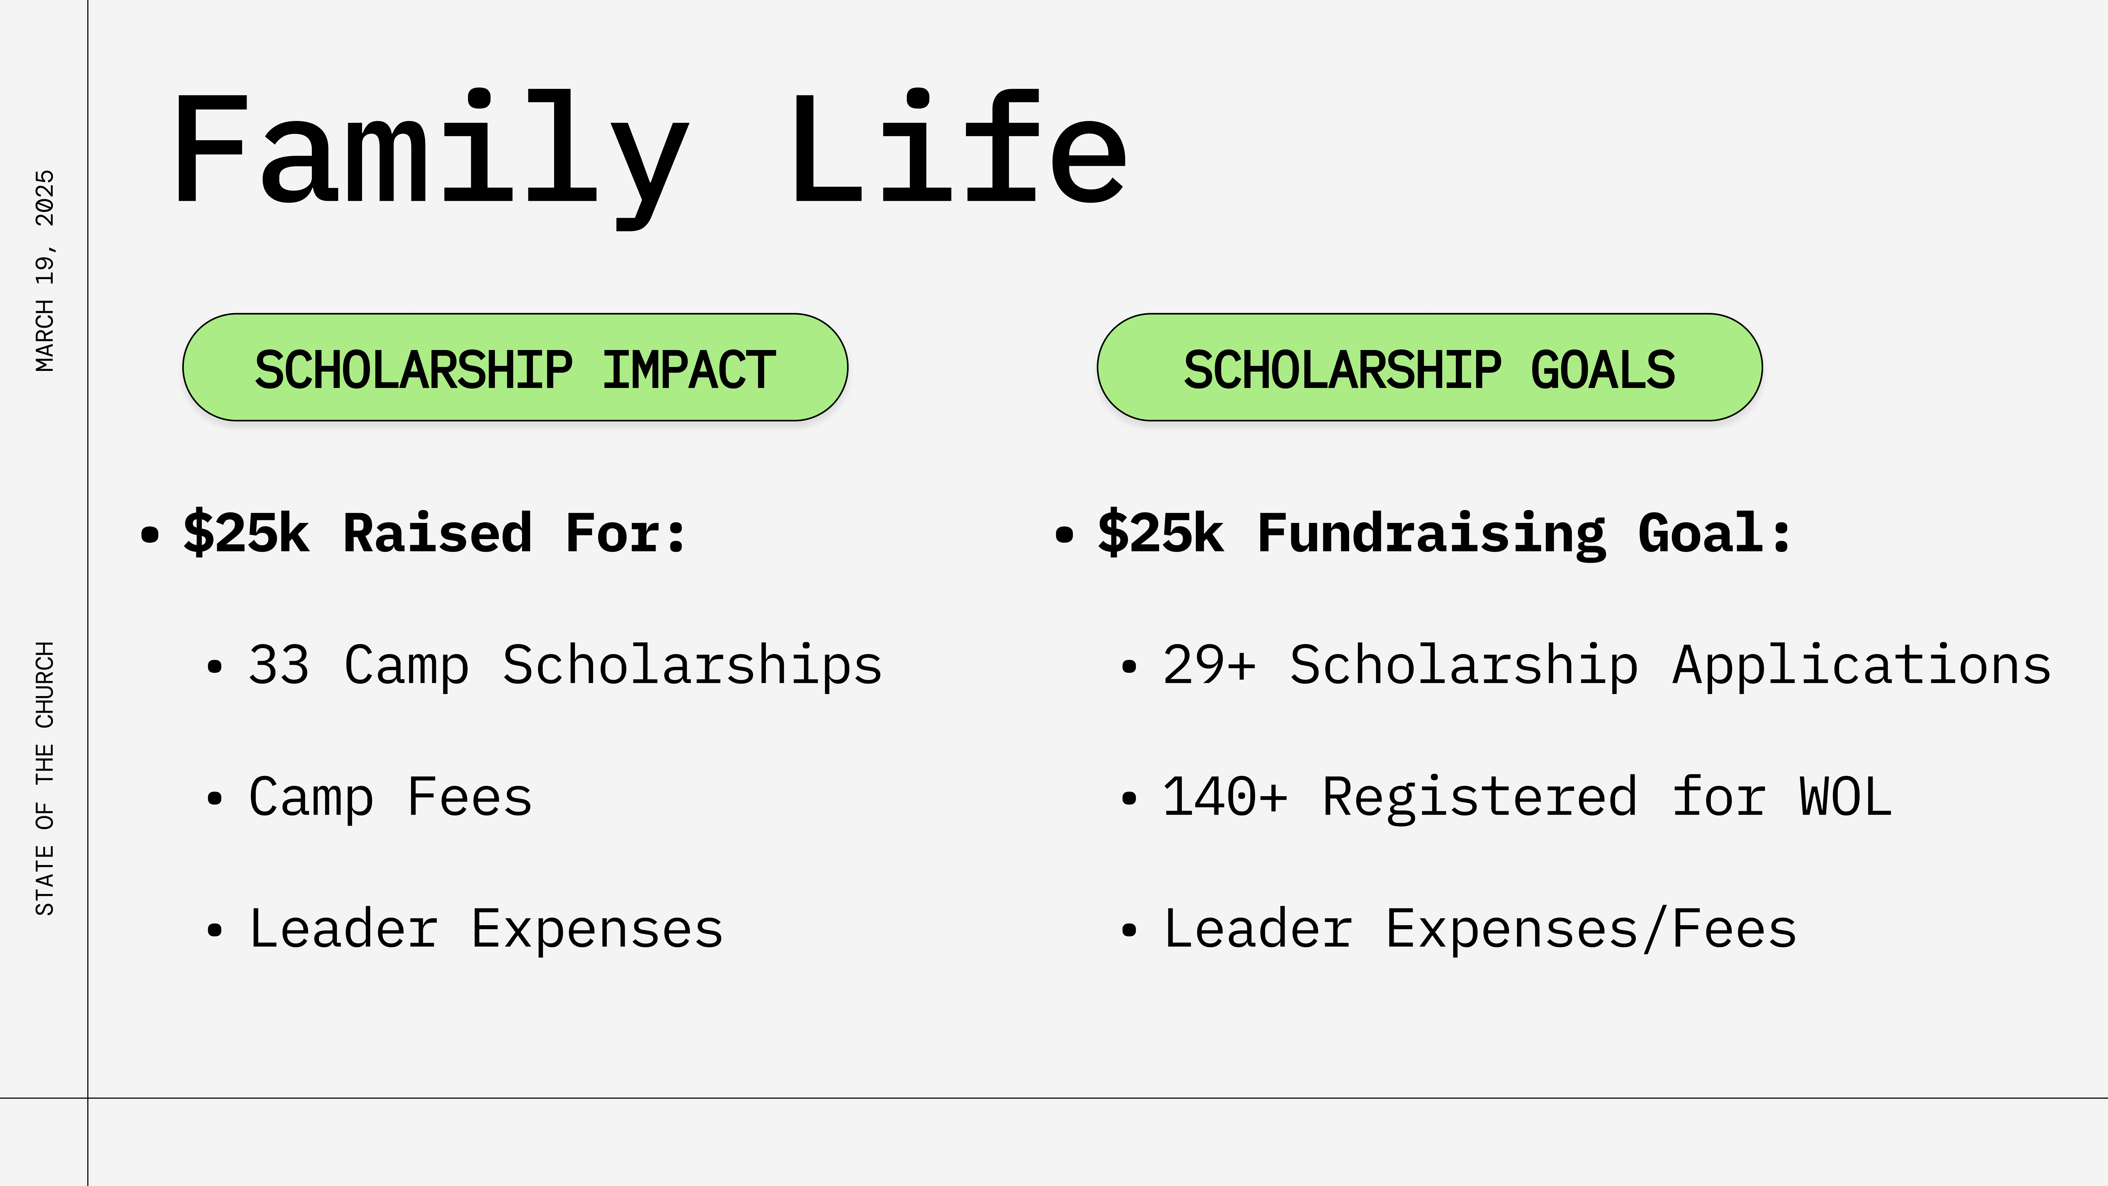The height and width of the screenshot is (1186, 2108).
Task: Click the vertical STATE OF THE CHURCH label
Action: pyautogui.click(x=45, y=778)
